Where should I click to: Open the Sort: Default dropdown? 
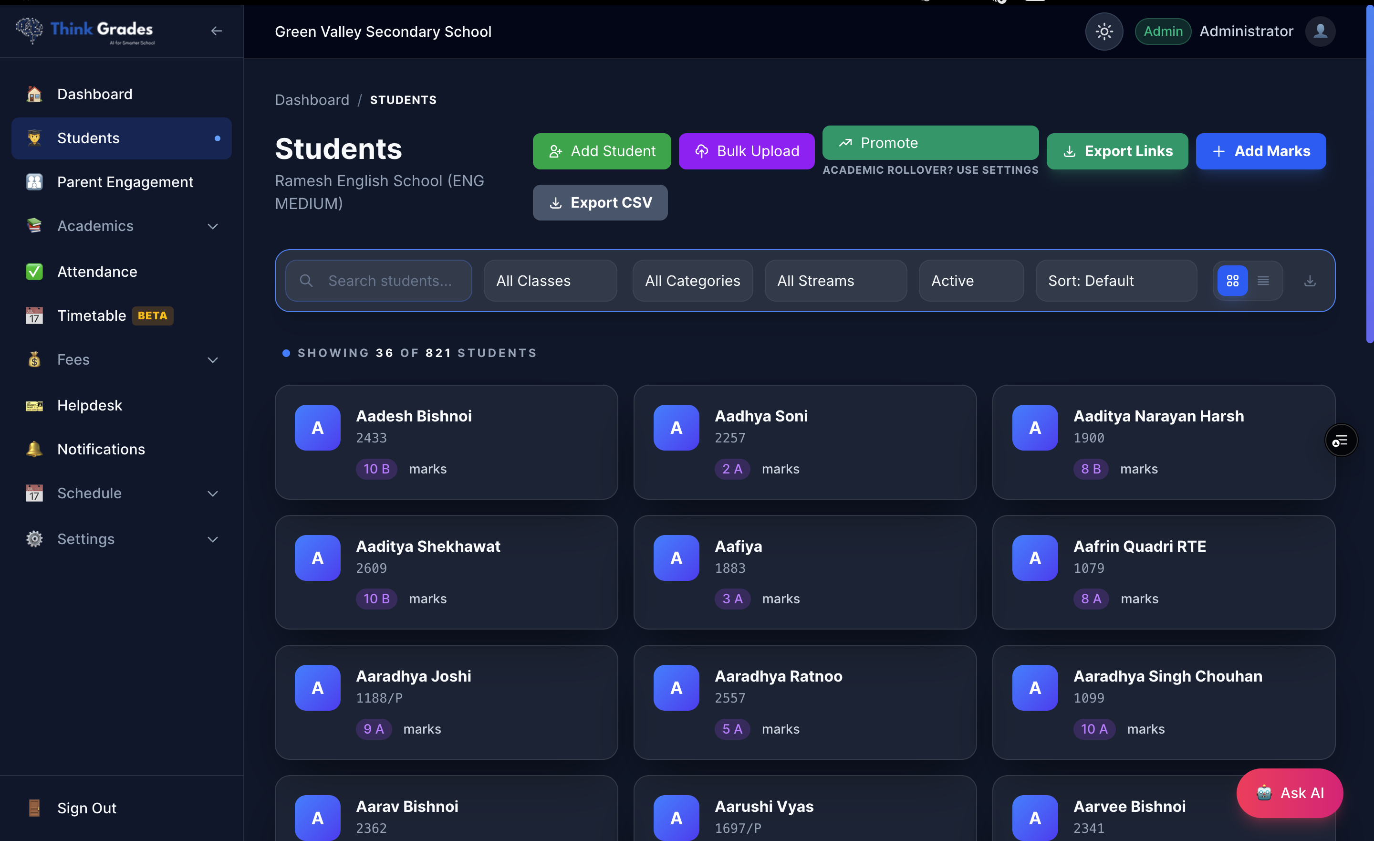[x=1116, y=281]
